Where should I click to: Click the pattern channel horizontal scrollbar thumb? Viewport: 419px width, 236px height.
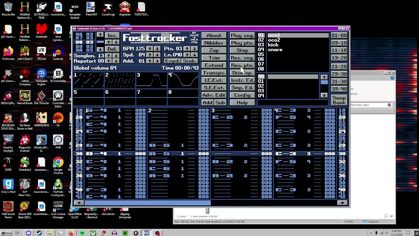[147, 203]
